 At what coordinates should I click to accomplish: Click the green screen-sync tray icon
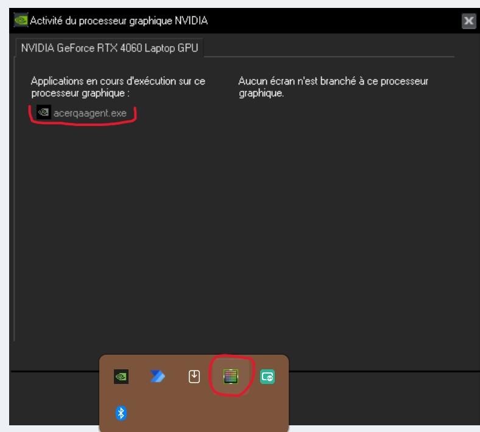point(267,377)
